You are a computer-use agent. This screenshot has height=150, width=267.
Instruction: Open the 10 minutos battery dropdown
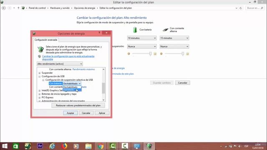tap(142, 38)
